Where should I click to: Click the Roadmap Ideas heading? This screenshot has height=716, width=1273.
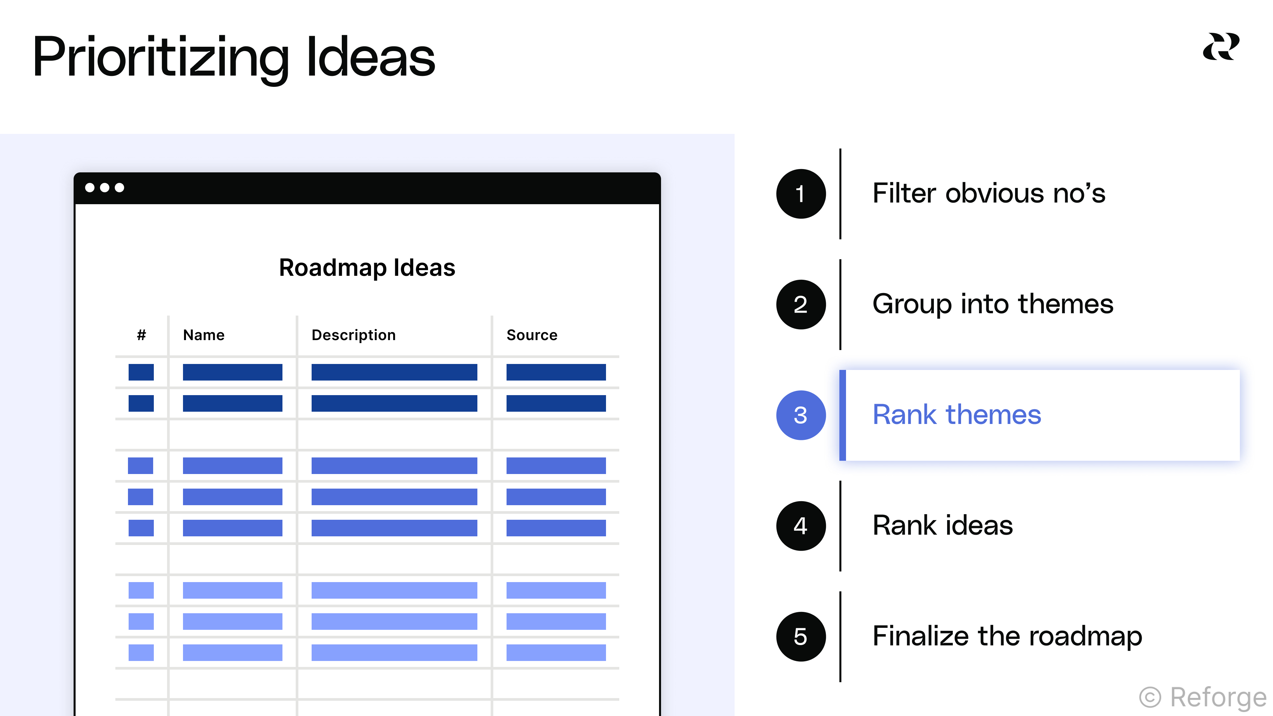[367, 268]
